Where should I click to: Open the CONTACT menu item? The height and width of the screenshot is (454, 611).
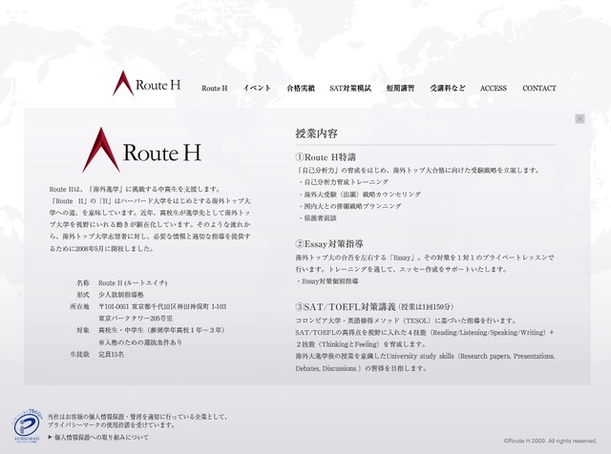pos(539,89)
